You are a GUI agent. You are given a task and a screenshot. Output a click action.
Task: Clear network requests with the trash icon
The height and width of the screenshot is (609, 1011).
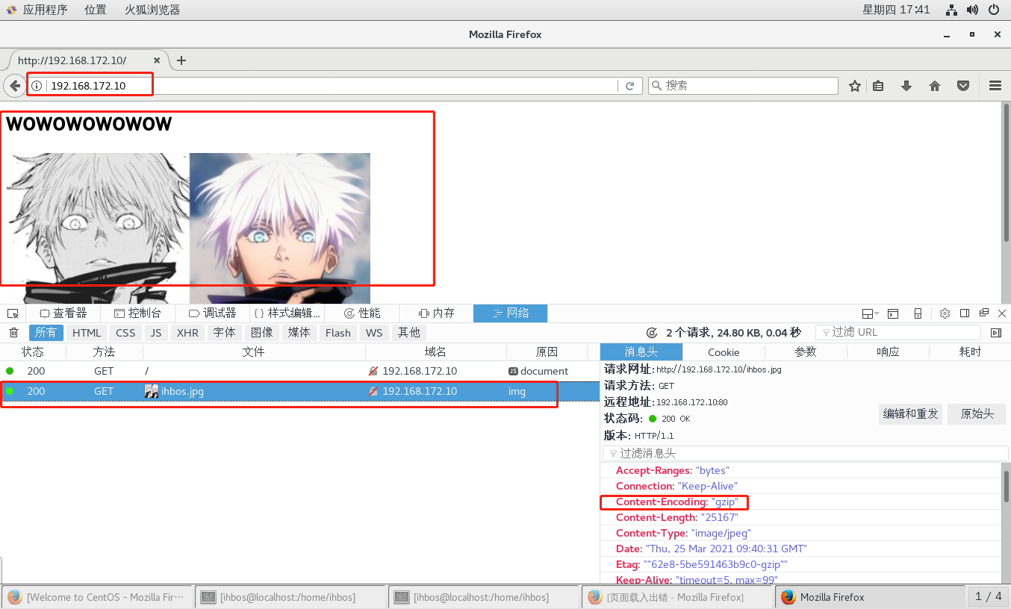point(13,333)
